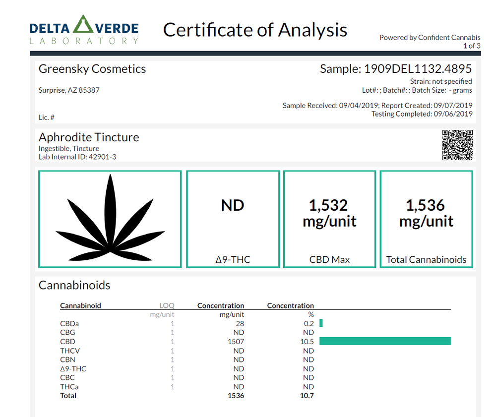This screenshot has width=496, height=417.
Task: Click the 'Total Cannabinoids' box label
Action: (x=426, y=259)
